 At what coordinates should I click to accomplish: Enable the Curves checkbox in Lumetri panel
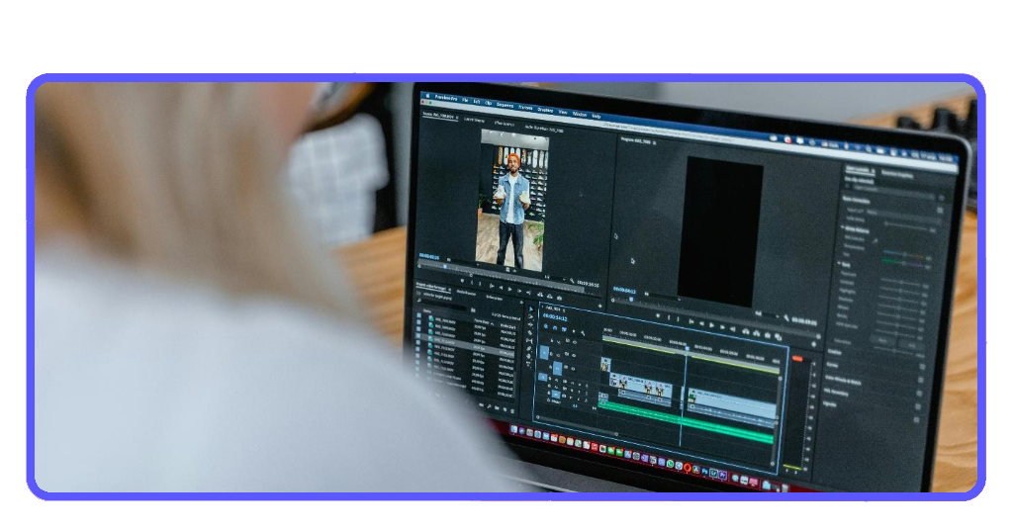[x=922, y=365]
